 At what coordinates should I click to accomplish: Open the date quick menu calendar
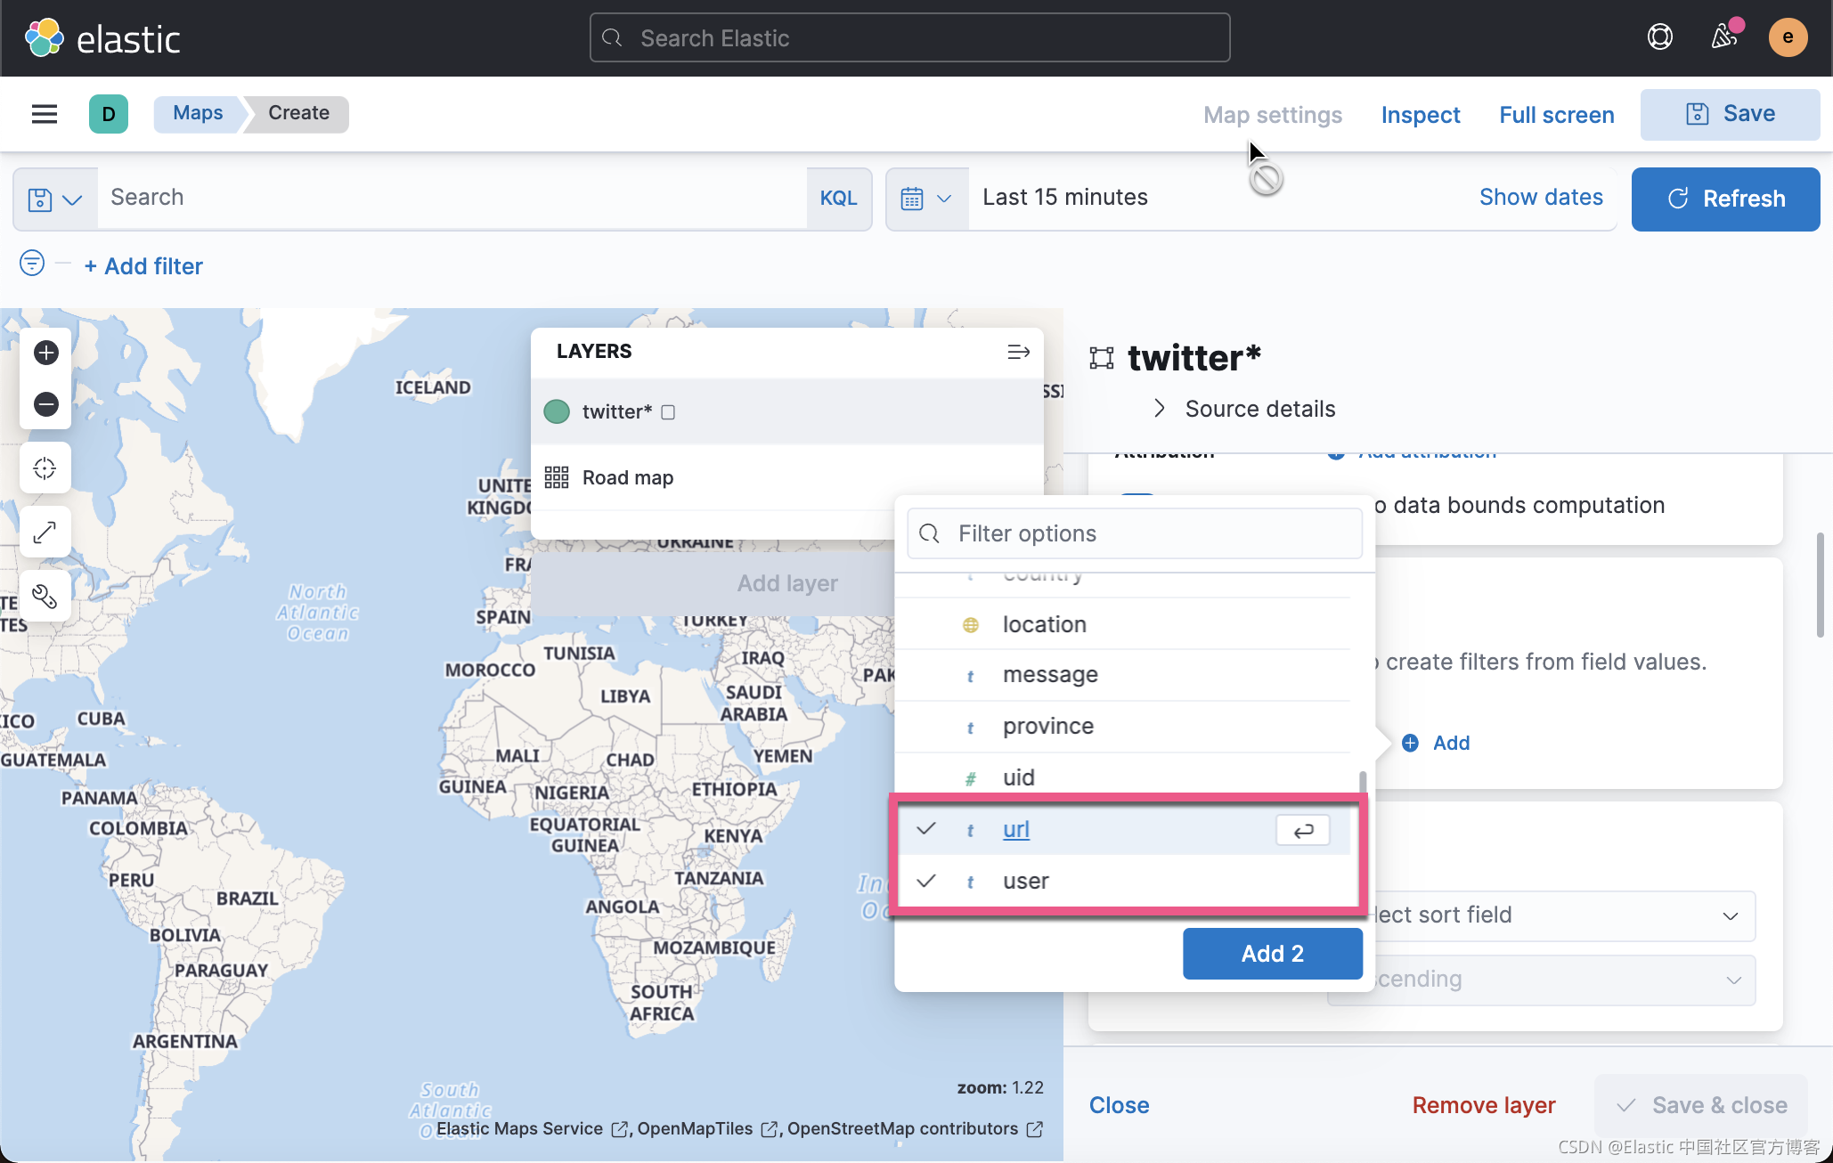926,199
